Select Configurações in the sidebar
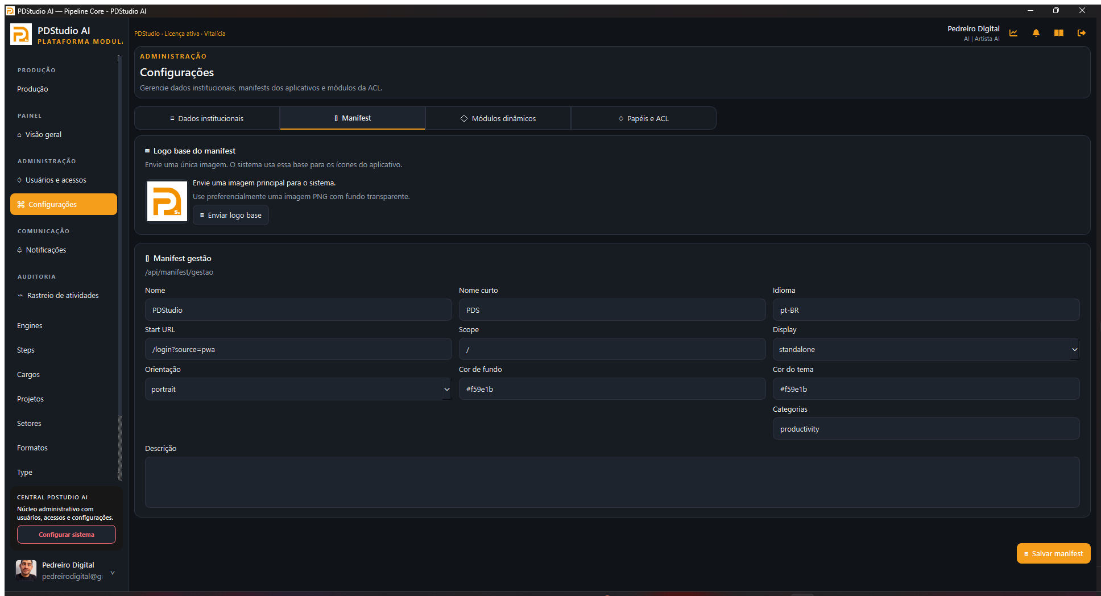 (64, 204)
